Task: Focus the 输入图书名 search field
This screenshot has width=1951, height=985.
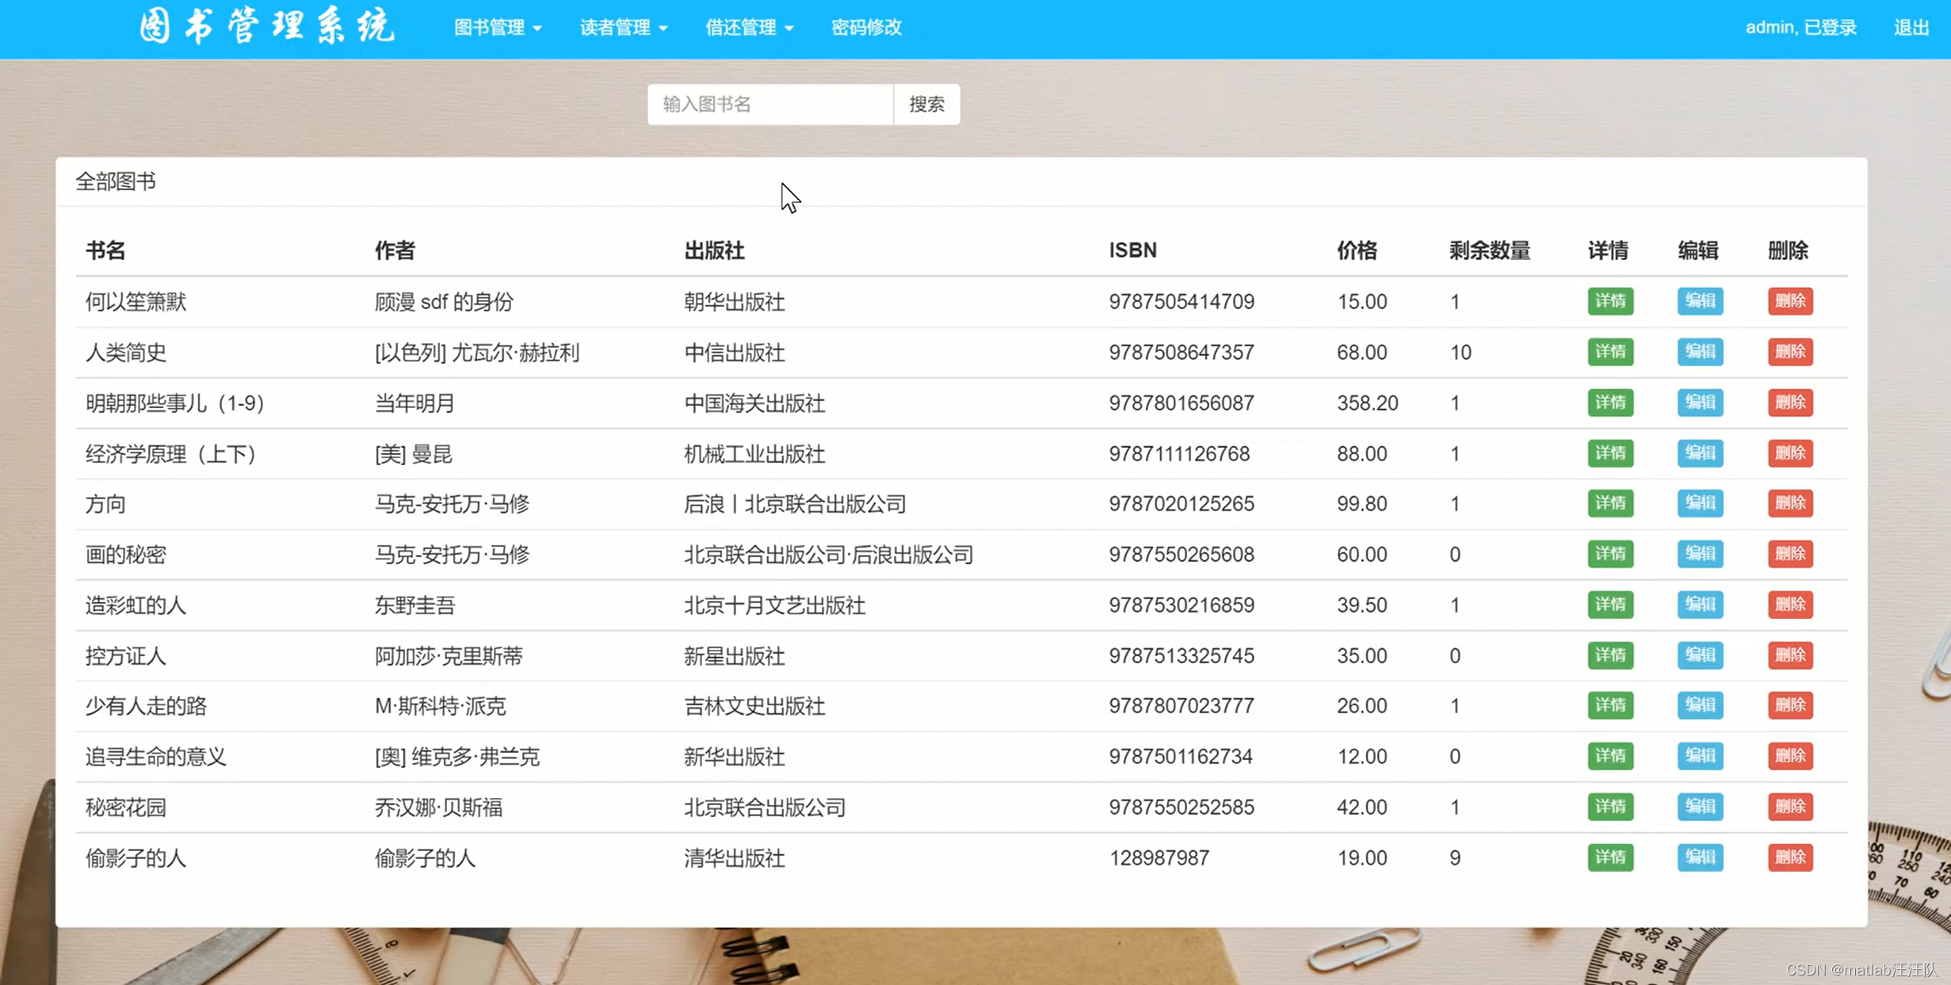Action: pos(769,104)
